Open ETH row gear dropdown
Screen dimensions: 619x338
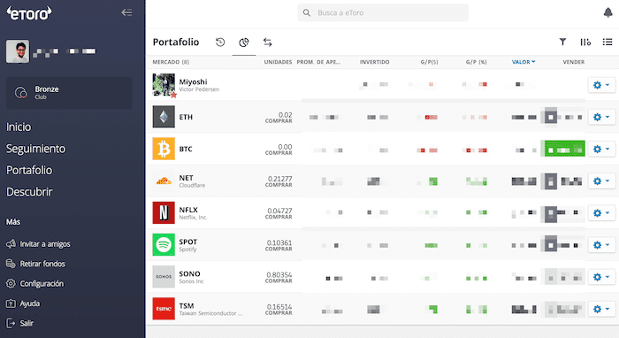tap(601, 117)
